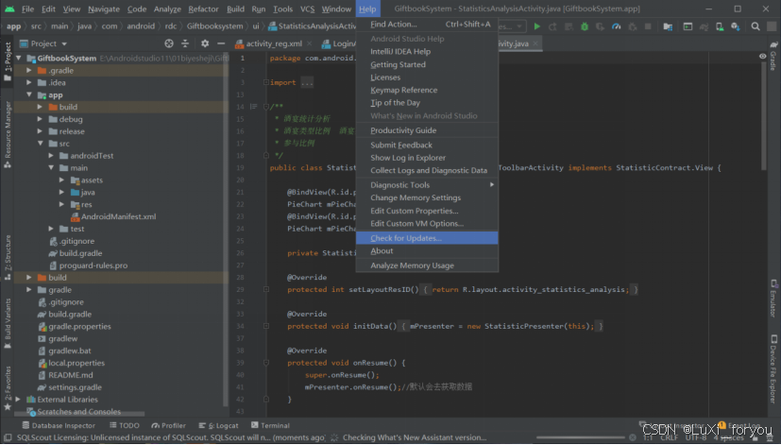Close the activity_reg.xml tab

[310, 43]
